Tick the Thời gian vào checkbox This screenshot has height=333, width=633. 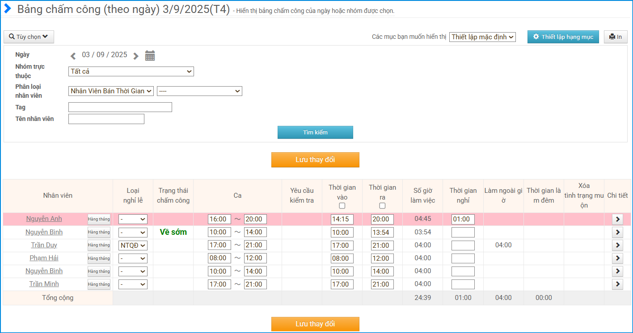[x=342, y=206]
